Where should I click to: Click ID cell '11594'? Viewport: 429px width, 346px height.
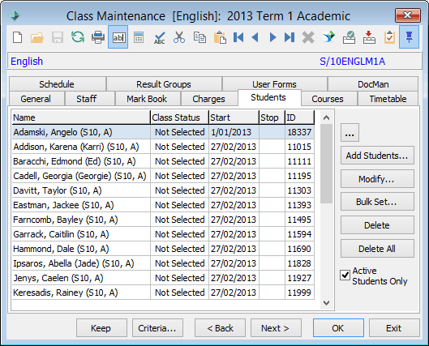(x=299, y=234)
